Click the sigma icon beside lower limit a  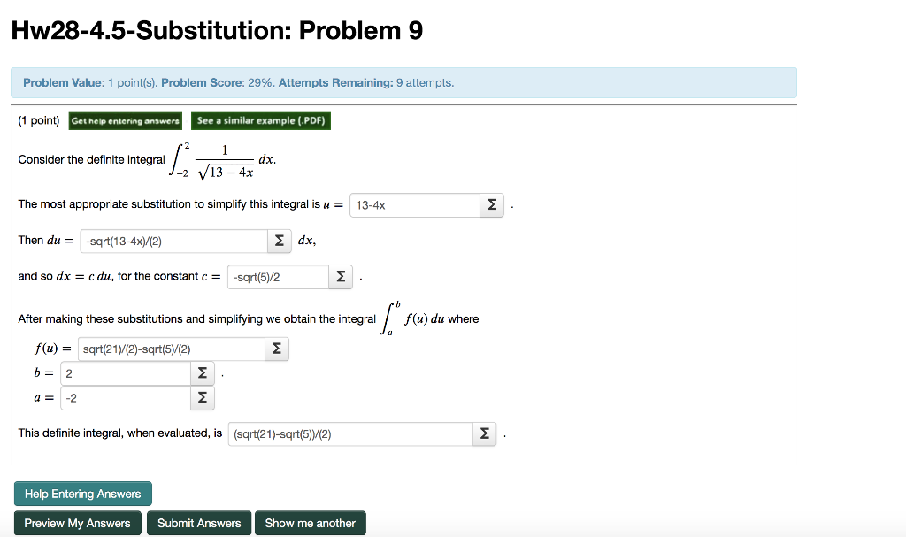pos(202,398)
